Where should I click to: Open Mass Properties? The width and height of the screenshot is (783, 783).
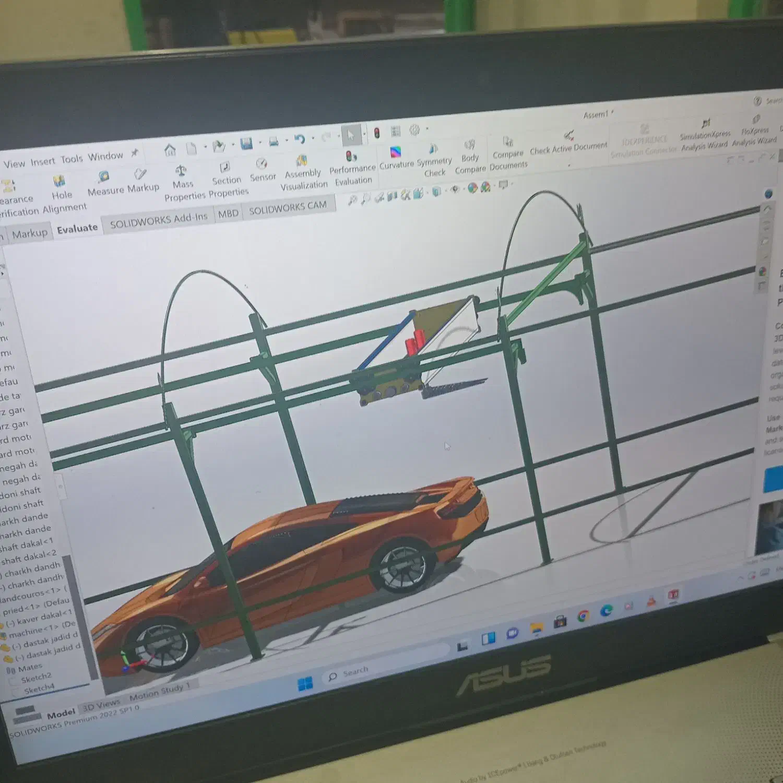click(x=184, y=184)
